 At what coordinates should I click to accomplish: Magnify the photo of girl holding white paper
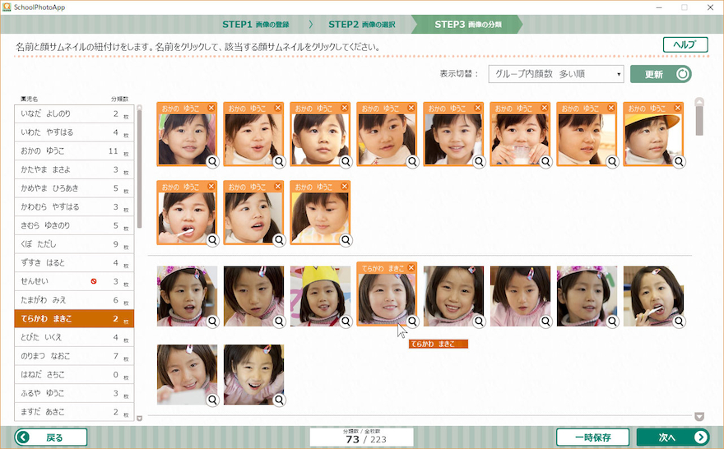pyautogui.click(x=212, y=400)
